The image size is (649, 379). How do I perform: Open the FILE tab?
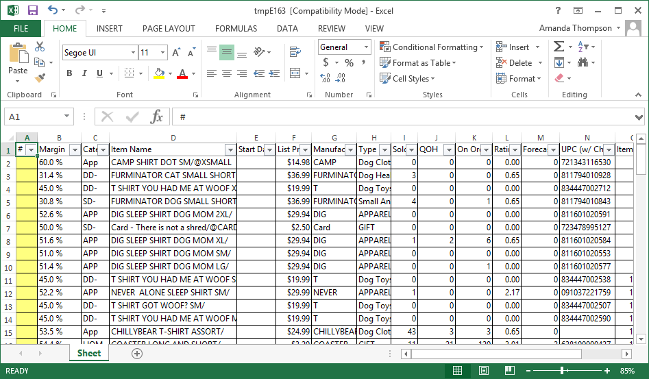click(x=21, y=29)
